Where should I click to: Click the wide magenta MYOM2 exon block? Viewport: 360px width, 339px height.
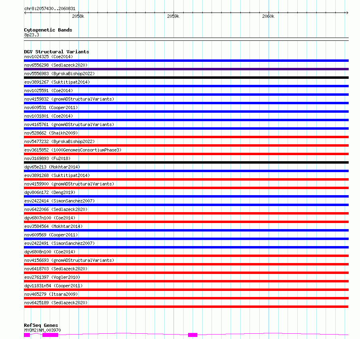tap(50, 335)
